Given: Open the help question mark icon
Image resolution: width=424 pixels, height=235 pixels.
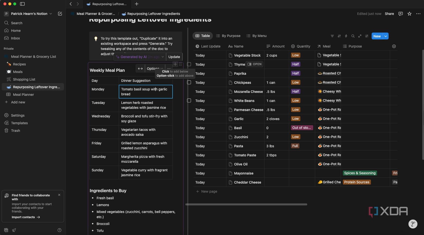Looking at the screenshot, I should coord(59,230).
